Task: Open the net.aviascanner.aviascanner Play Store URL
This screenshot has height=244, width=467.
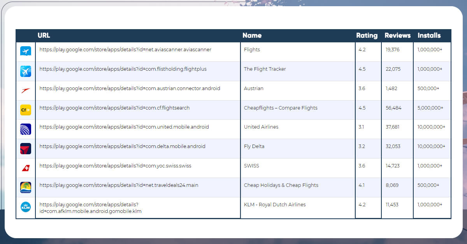Action: [125, 50]
